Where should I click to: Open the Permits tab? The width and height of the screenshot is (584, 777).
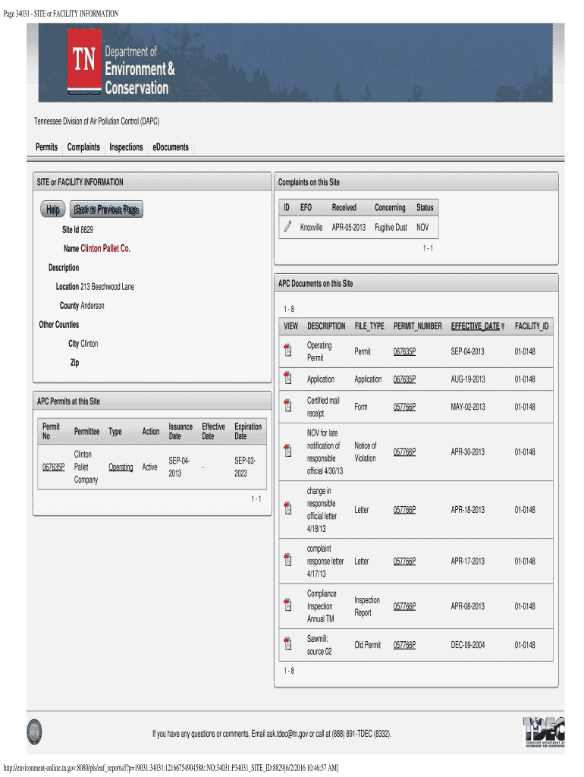tap(46, 147)
